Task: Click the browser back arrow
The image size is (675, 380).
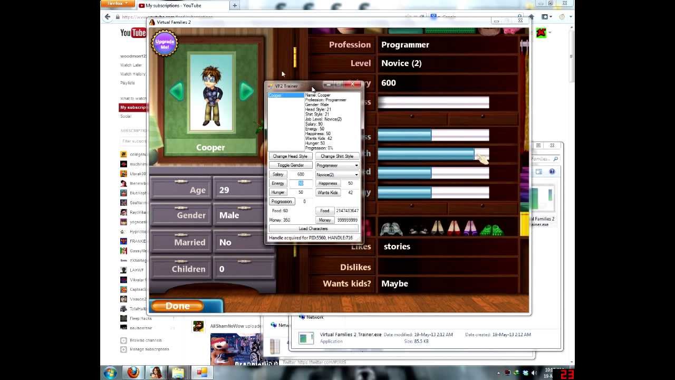Action: pos(108,17)
